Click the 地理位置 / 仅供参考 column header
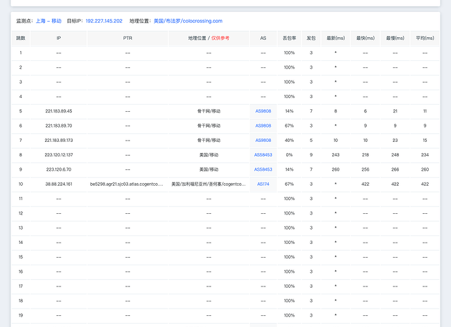The height and width of the screenshot is (327, 451). (209, 39)
